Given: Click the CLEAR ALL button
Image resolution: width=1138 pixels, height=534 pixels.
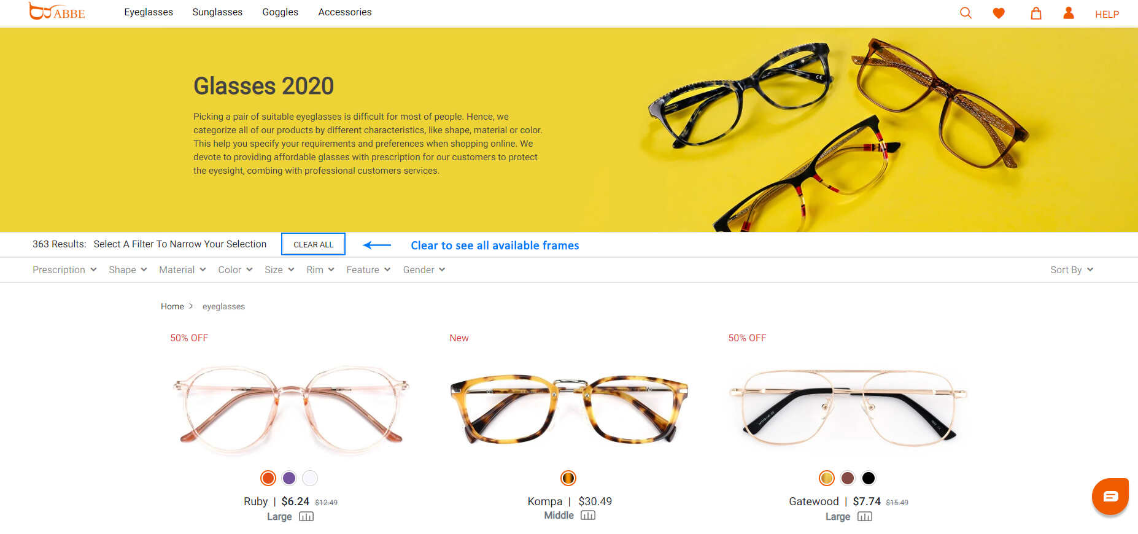Looking at the screenshot, I should point(313,244).
